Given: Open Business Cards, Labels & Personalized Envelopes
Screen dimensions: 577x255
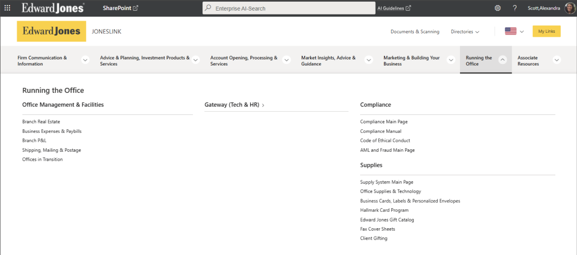Looking at the screenshot, I should point(410,201).
